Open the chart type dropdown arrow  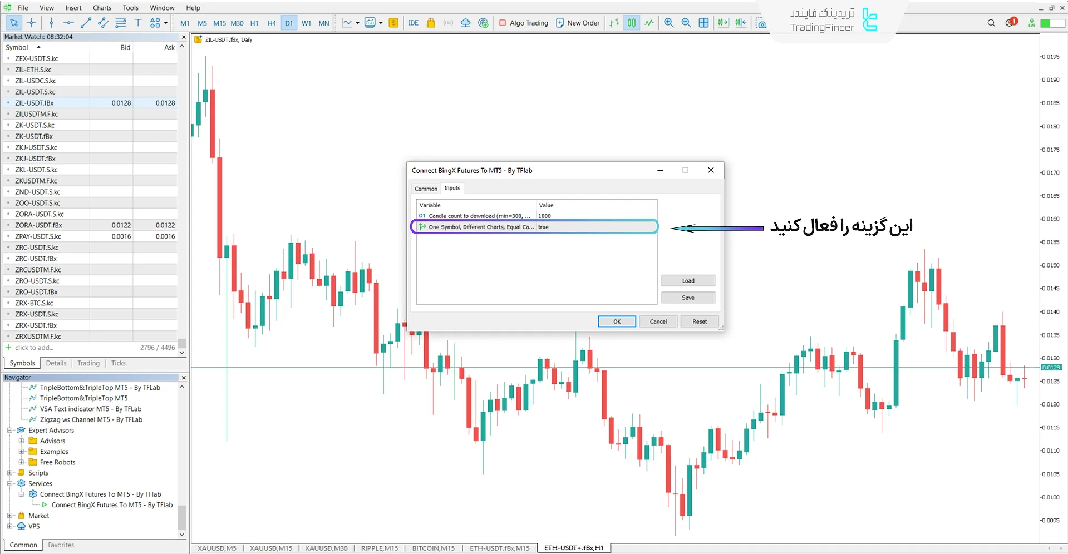357,23
